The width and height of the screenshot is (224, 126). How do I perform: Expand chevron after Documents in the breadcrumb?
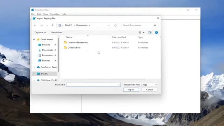[90, 26]
